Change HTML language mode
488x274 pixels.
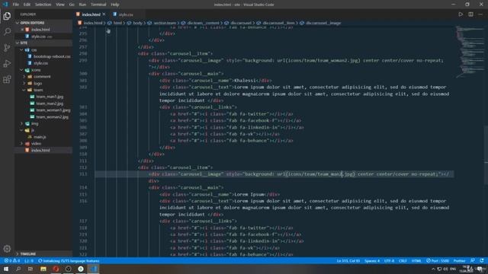416,260
